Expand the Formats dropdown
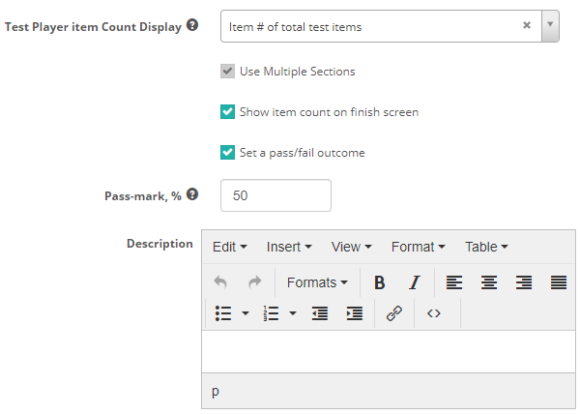This screenshot has width=580, height=414. [317, 282]
